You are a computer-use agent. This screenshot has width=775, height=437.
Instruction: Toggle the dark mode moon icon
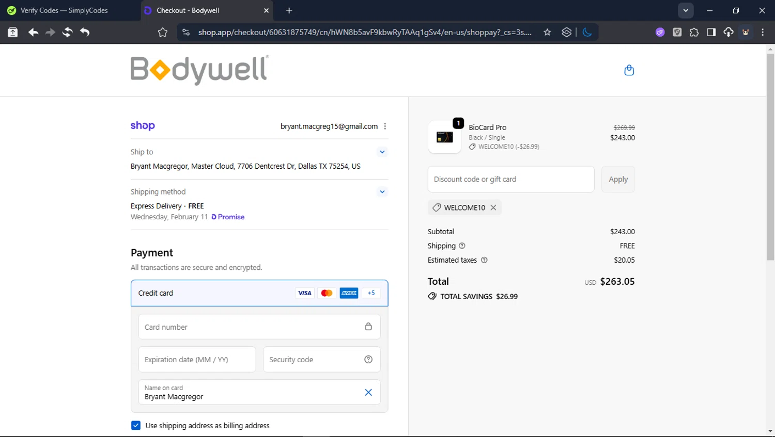click(x=587, y=32)
